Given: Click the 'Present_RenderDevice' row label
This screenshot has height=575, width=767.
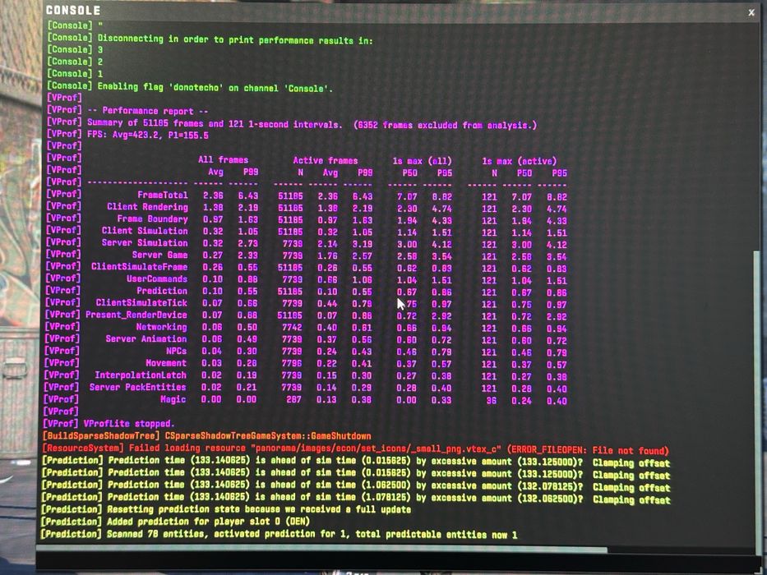Looking at the screenshot, I should 136,315.
